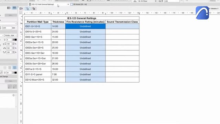The width and height of the screenshot is (220, 124).
Task: Select the horizontal-lines cell border icon
Action: click(x=10, y=68)
